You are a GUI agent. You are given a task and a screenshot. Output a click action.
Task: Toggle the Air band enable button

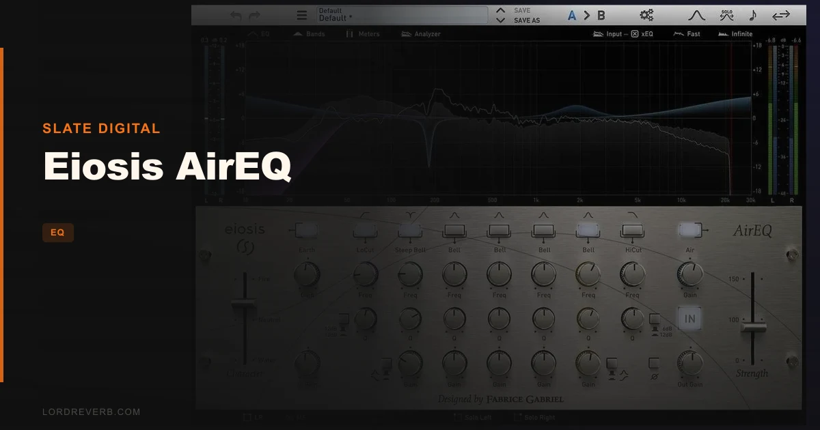click(690, 231)
